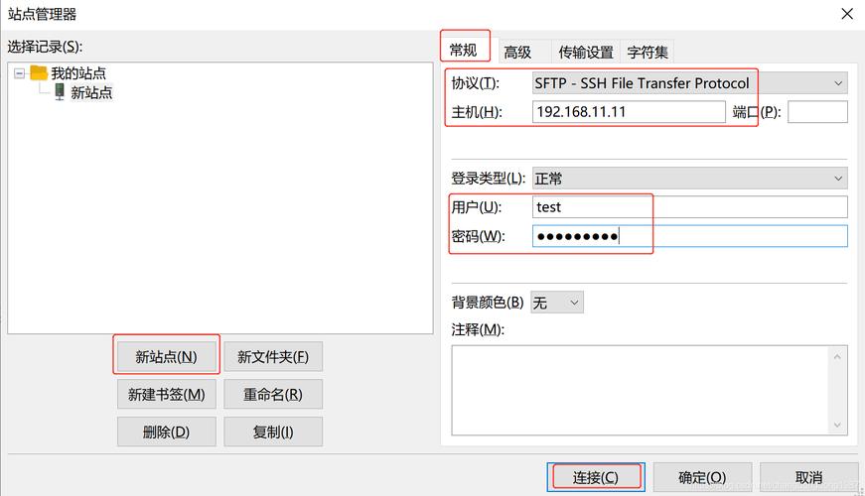Click inside the 注释 comments text area

[x=640, y=390]
